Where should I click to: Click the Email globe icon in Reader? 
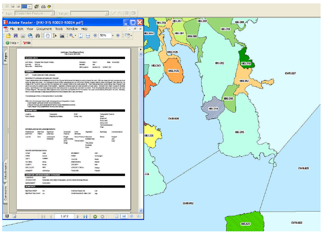click(31, 36)
